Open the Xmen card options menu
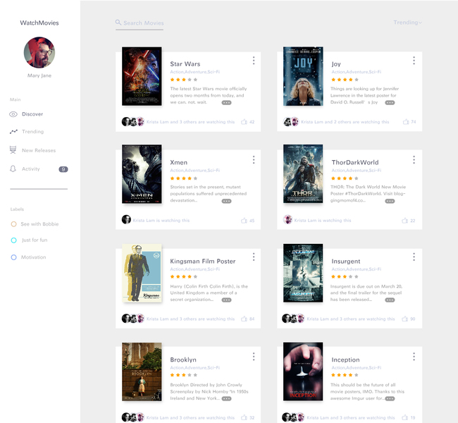This screenshot has width=458, height=423. [254, 159]
